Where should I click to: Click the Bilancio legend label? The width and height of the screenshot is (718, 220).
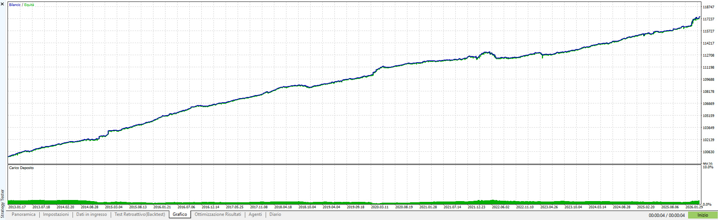pos(15,5)
